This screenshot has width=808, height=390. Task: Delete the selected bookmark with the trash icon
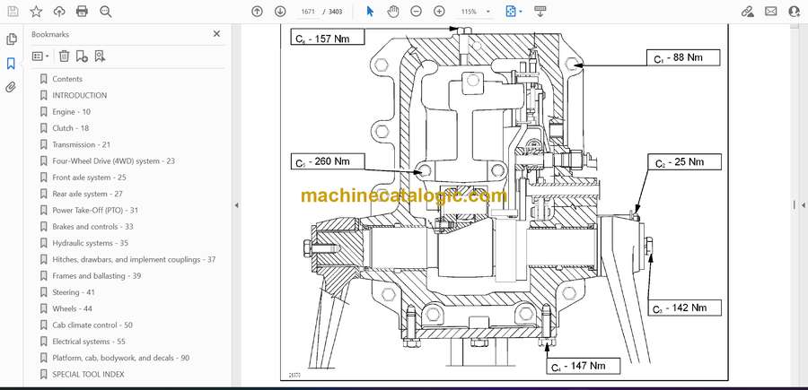coord(64,56)
